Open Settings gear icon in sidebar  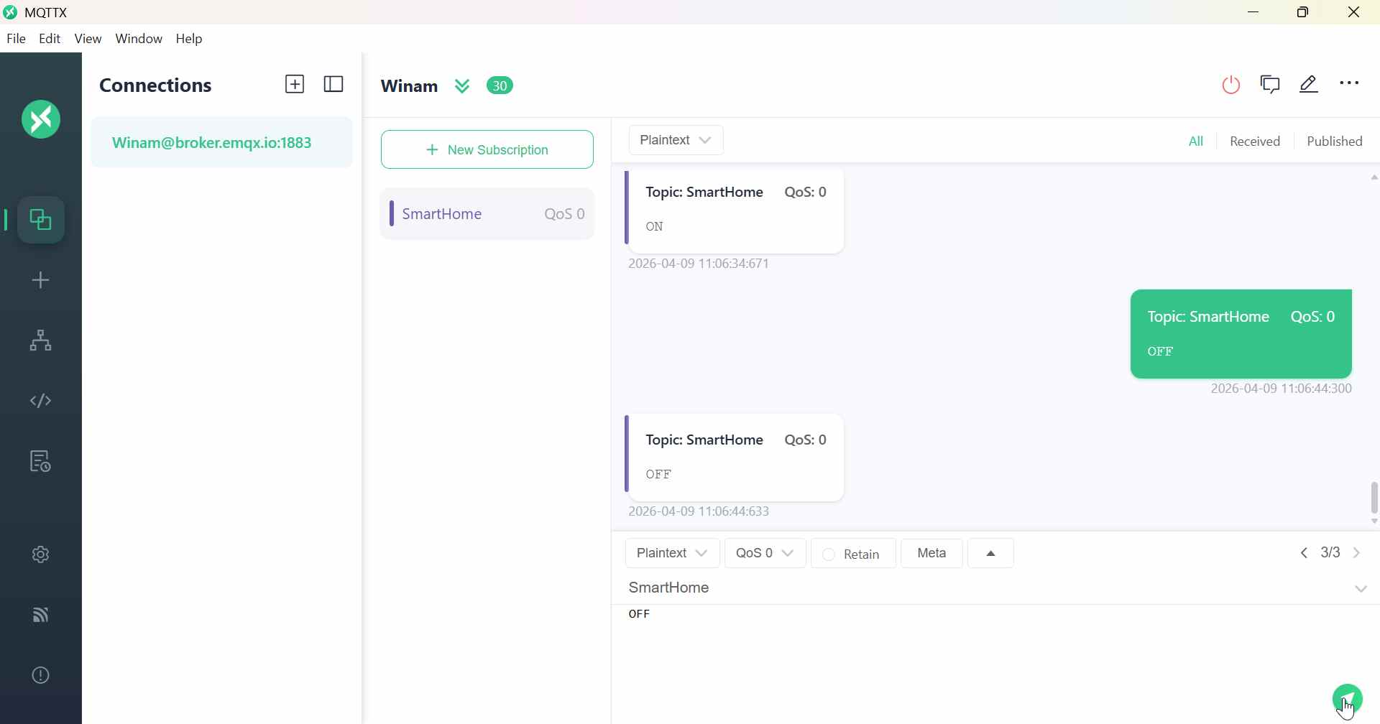pos(41,554)
